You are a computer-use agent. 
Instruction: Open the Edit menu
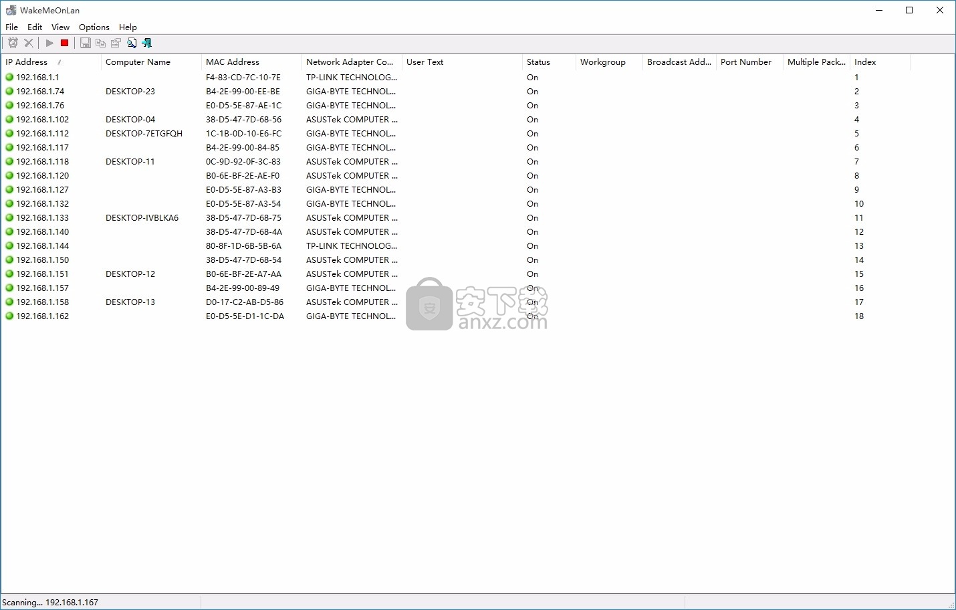coord(35,27)
